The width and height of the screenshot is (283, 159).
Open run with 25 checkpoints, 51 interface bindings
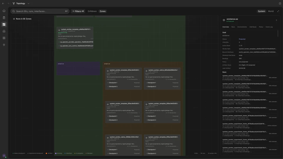249,118
